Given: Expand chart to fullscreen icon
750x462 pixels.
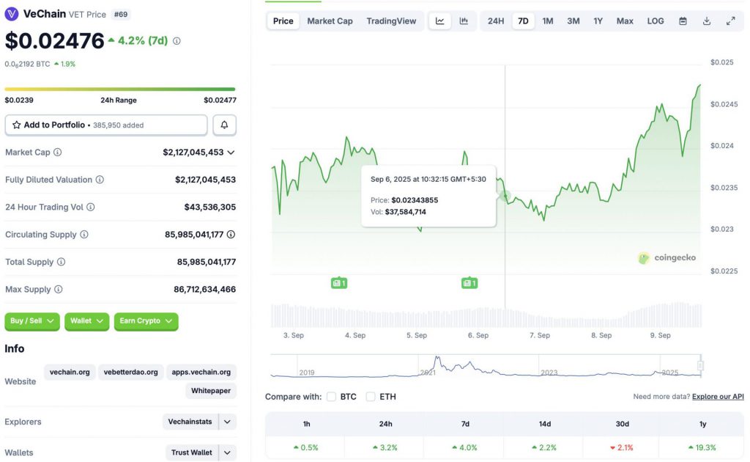Looking at the screenshot, I should click(730, 21).
